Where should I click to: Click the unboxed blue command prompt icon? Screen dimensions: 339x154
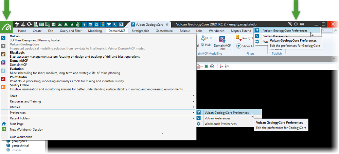(x=115, y=24)
